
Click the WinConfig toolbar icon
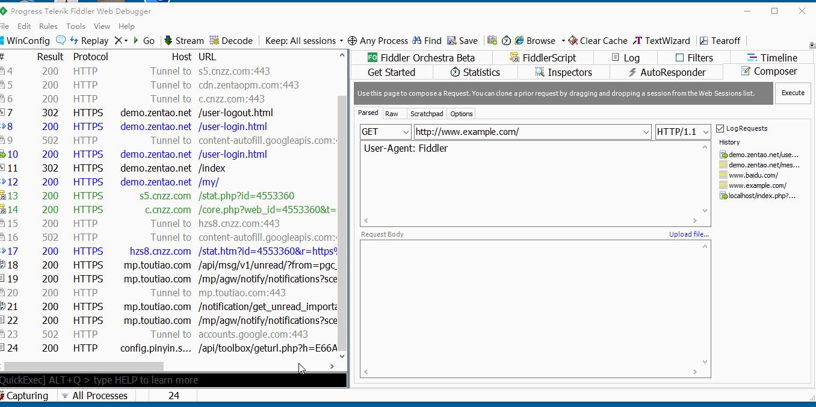24,41
